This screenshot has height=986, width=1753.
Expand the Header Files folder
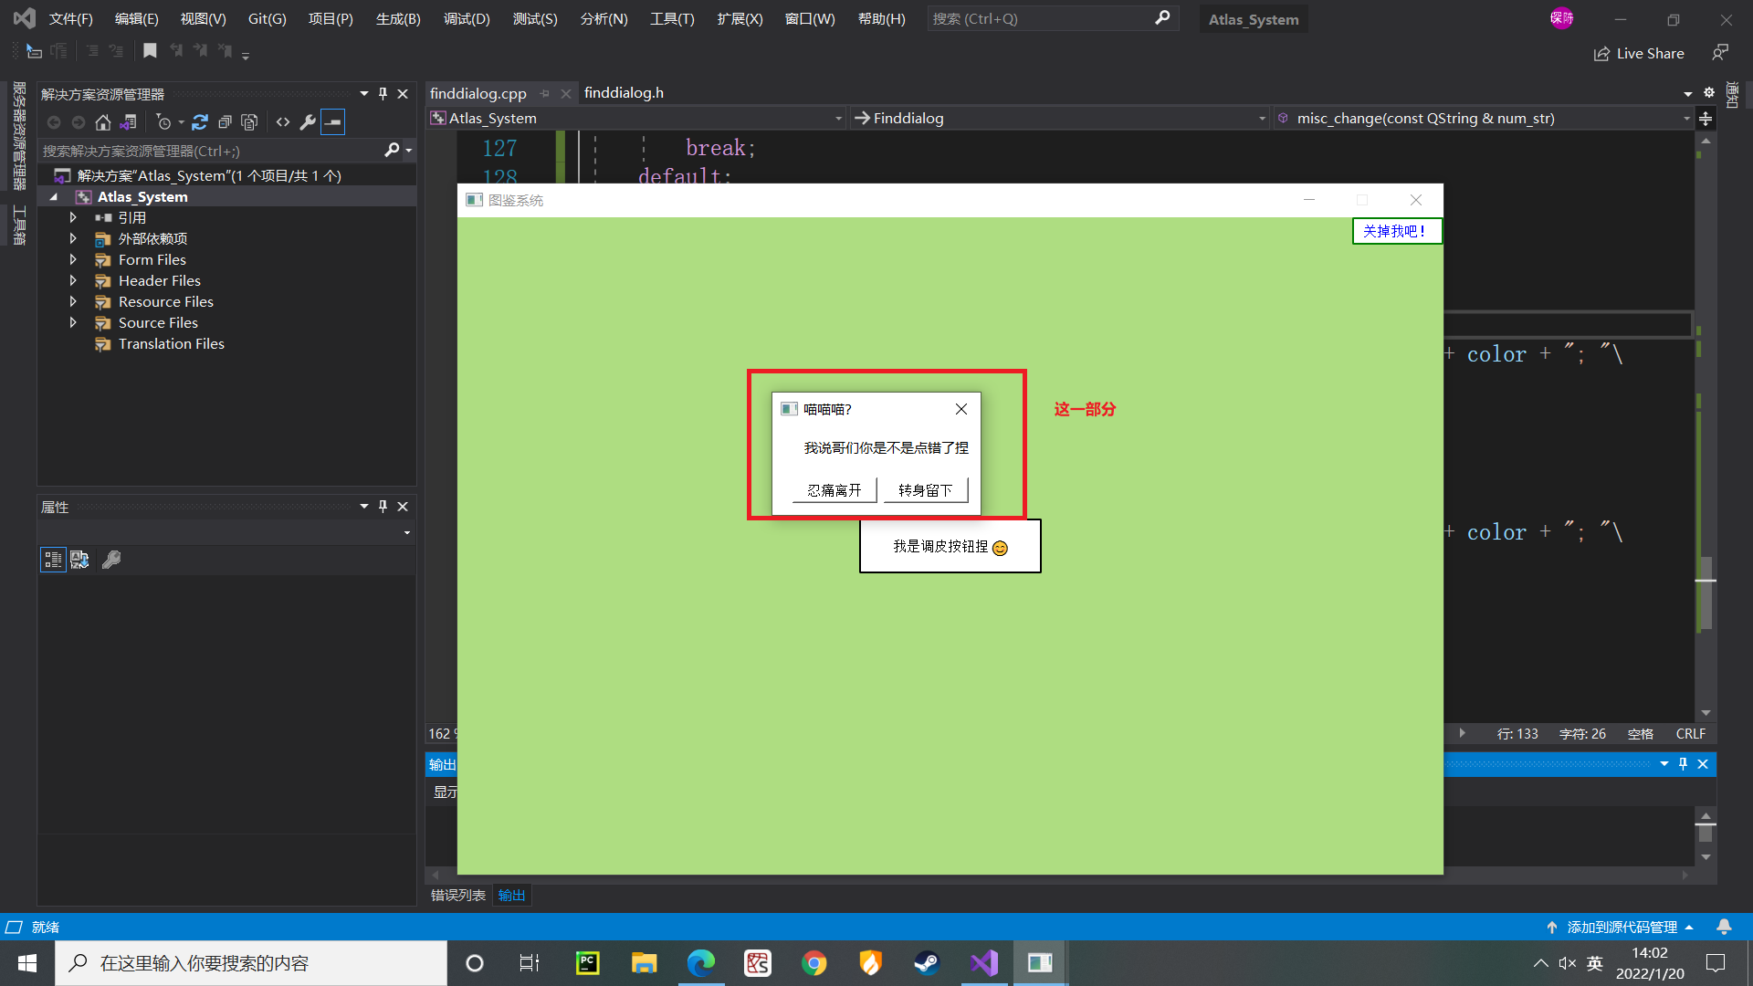[x=73, y=281]
